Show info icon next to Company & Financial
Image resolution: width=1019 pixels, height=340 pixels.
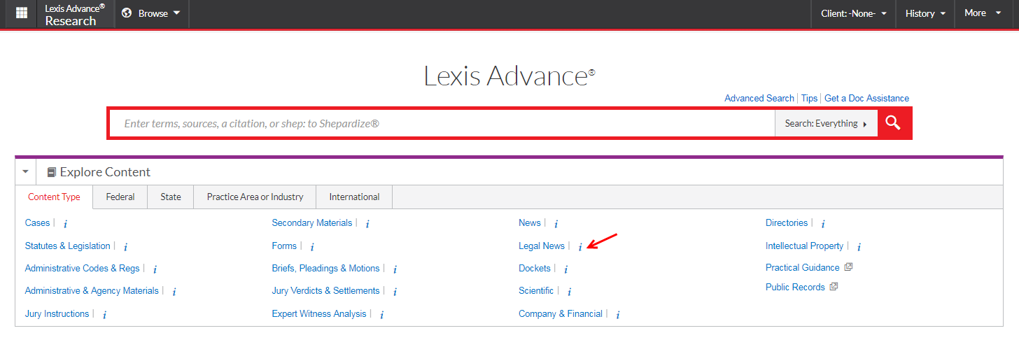coord(618,315)
